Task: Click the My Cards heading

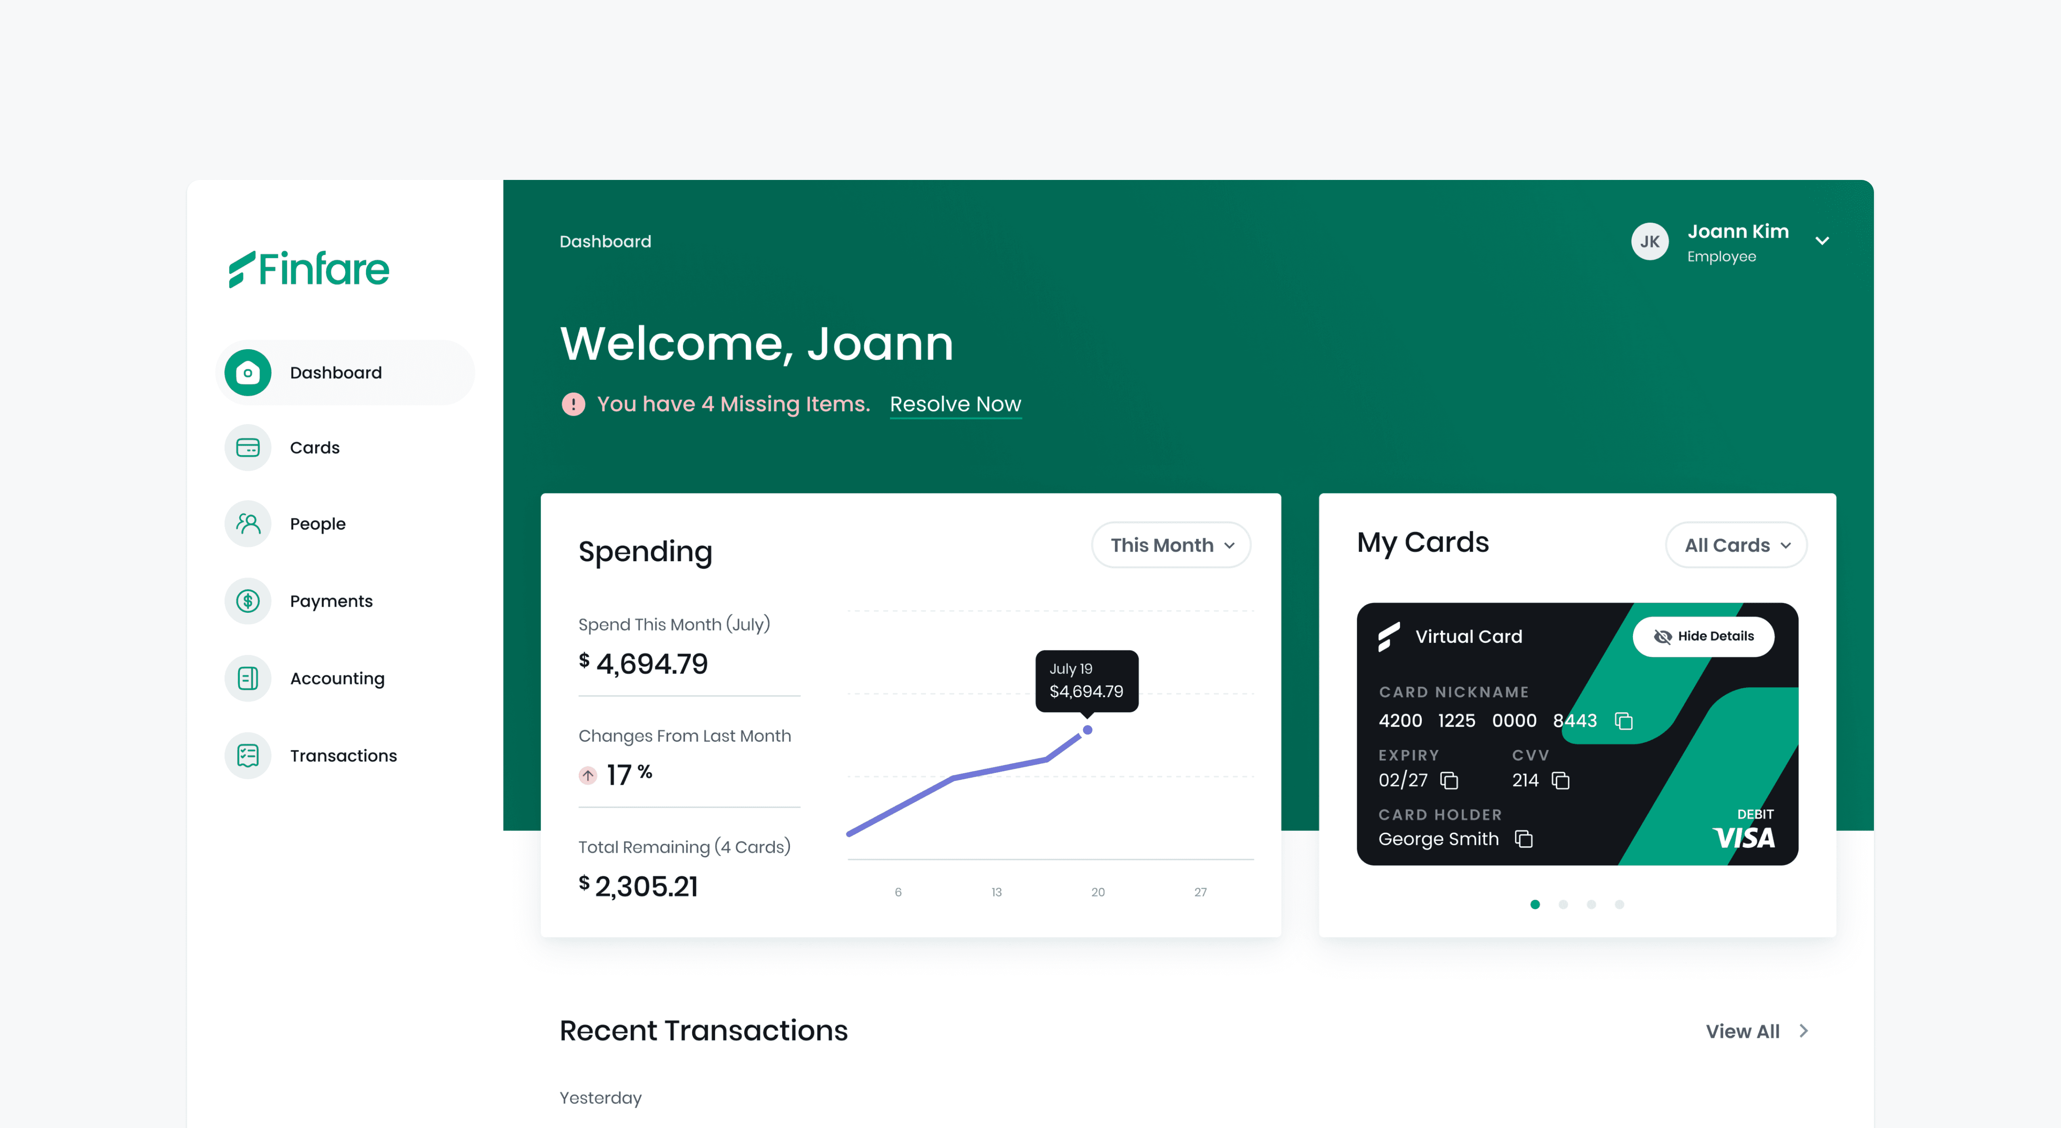Action: (1422, 543)
